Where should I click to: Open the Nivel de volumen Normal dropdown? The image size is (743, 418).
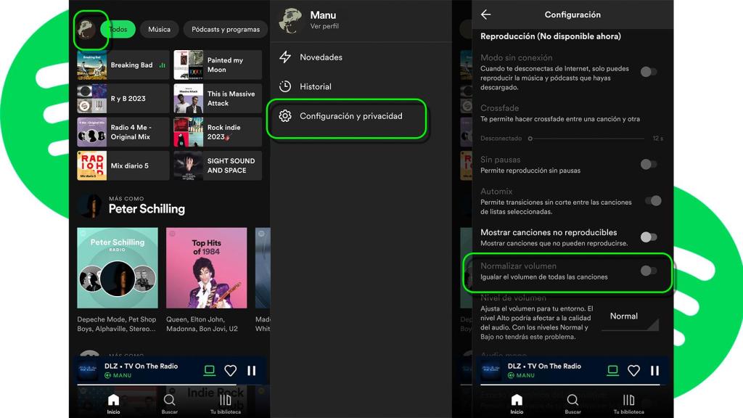coord(631,319)
